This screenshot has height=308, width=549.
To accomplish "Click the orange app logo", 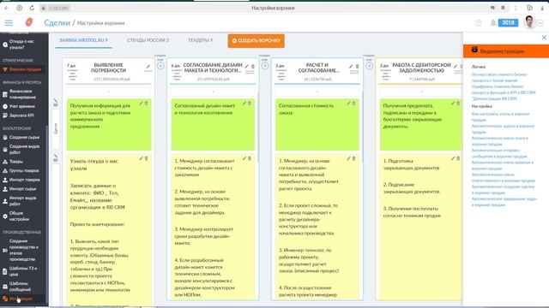I will click(29, 22).
